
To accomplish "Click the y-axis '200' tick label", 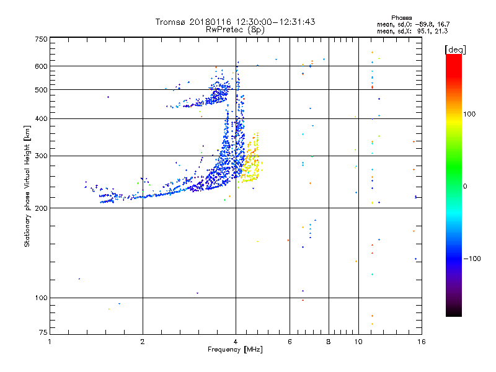I will (x=41, y=208).
